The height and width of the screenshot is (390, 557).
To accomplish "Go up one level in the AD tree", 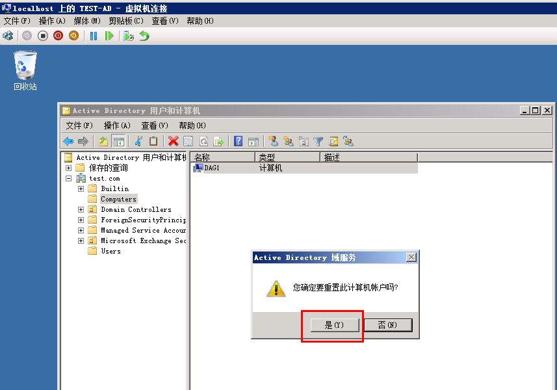I will coord(103,141).
